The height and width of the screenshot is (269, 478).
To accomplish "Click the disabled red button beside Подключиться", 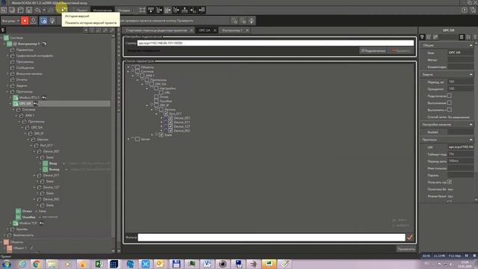I will coord(400,51).
